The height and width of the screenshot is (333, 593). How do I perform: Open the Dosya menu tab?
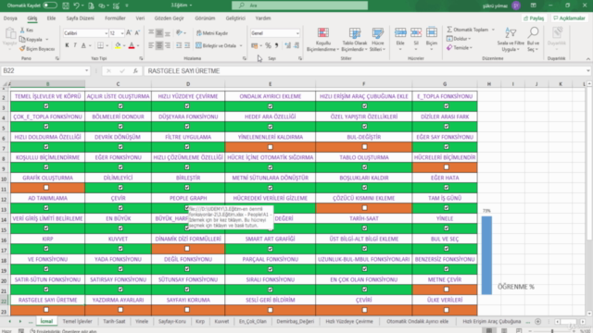pos(10,18)
